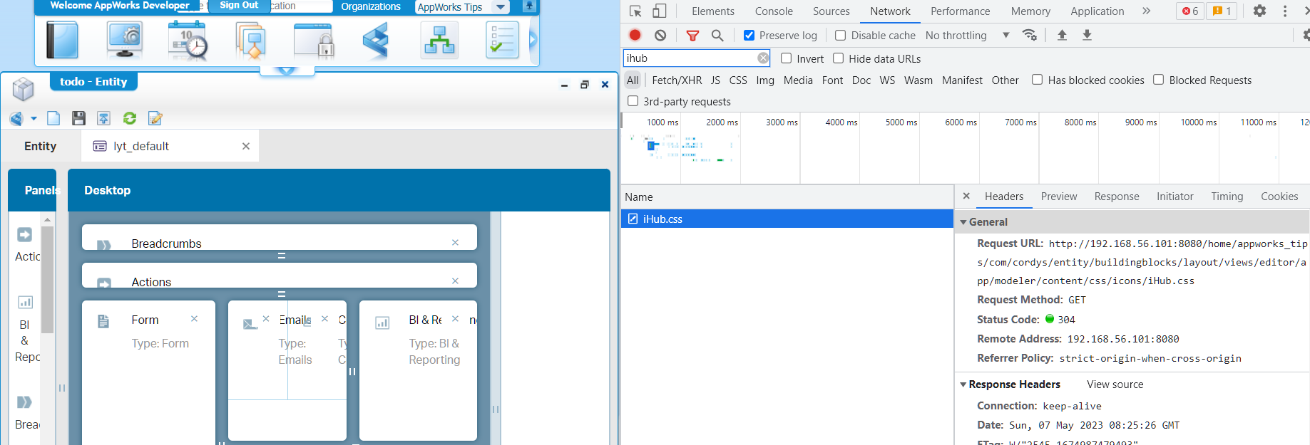Open the AppWorks Tips organization dropdown

501,7
